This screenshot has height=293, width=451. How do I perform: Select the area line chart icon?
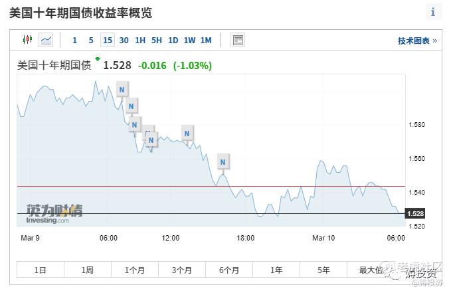(x=46, y=40)
